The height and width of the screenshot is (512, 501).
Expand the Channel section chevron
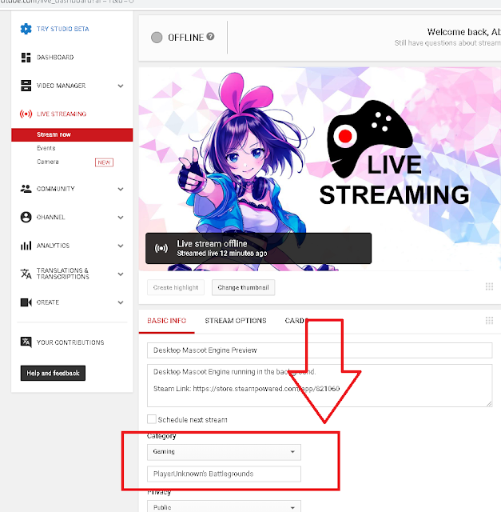121,218
